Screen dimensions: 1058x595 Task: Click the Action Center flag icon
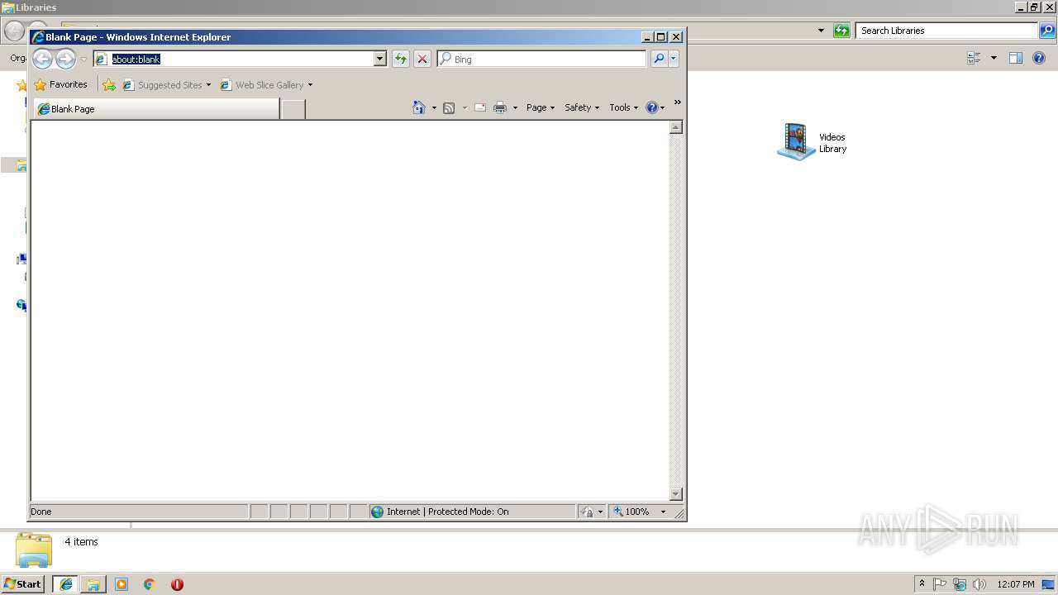point(940,584)
